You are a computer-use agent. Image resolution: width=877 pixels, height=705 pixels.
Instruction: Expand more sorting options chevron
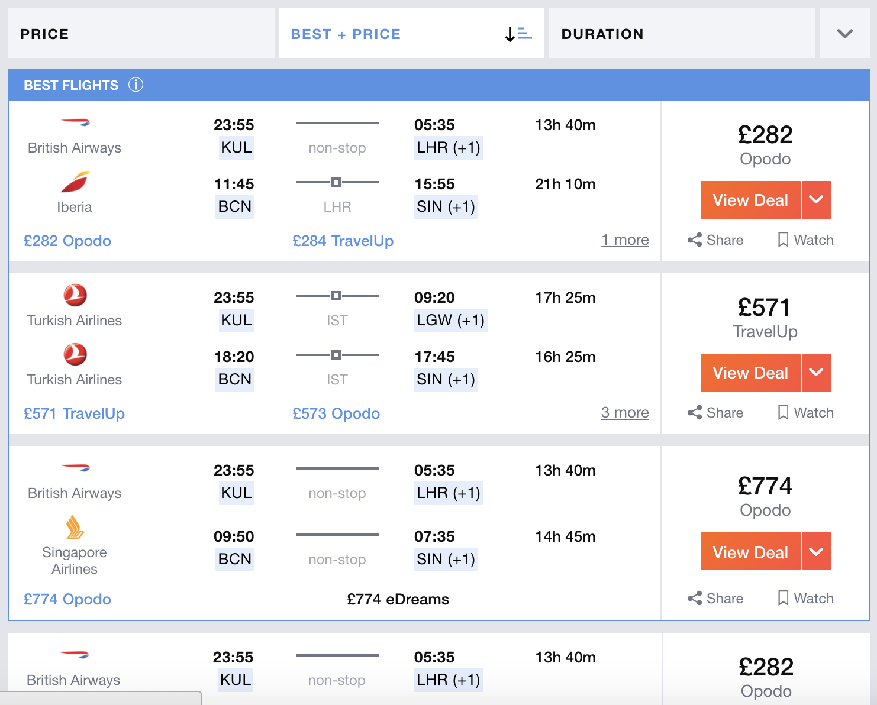[844, 34]
